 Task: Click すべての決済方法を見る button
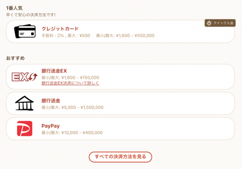point(120,157)
